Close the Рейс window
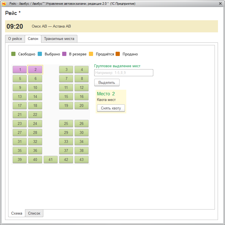225x225 pixels. click(x=220, y=4)
